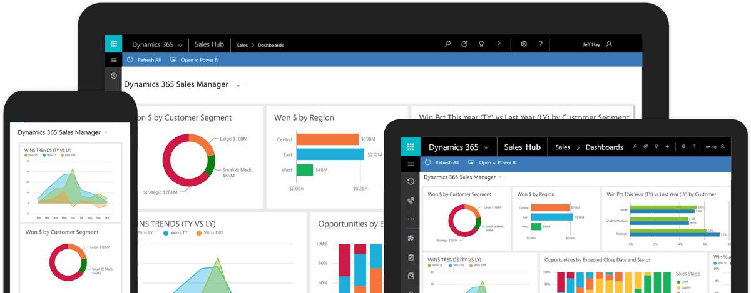Select Sales Hub on the large tablet

pos(209,45)
